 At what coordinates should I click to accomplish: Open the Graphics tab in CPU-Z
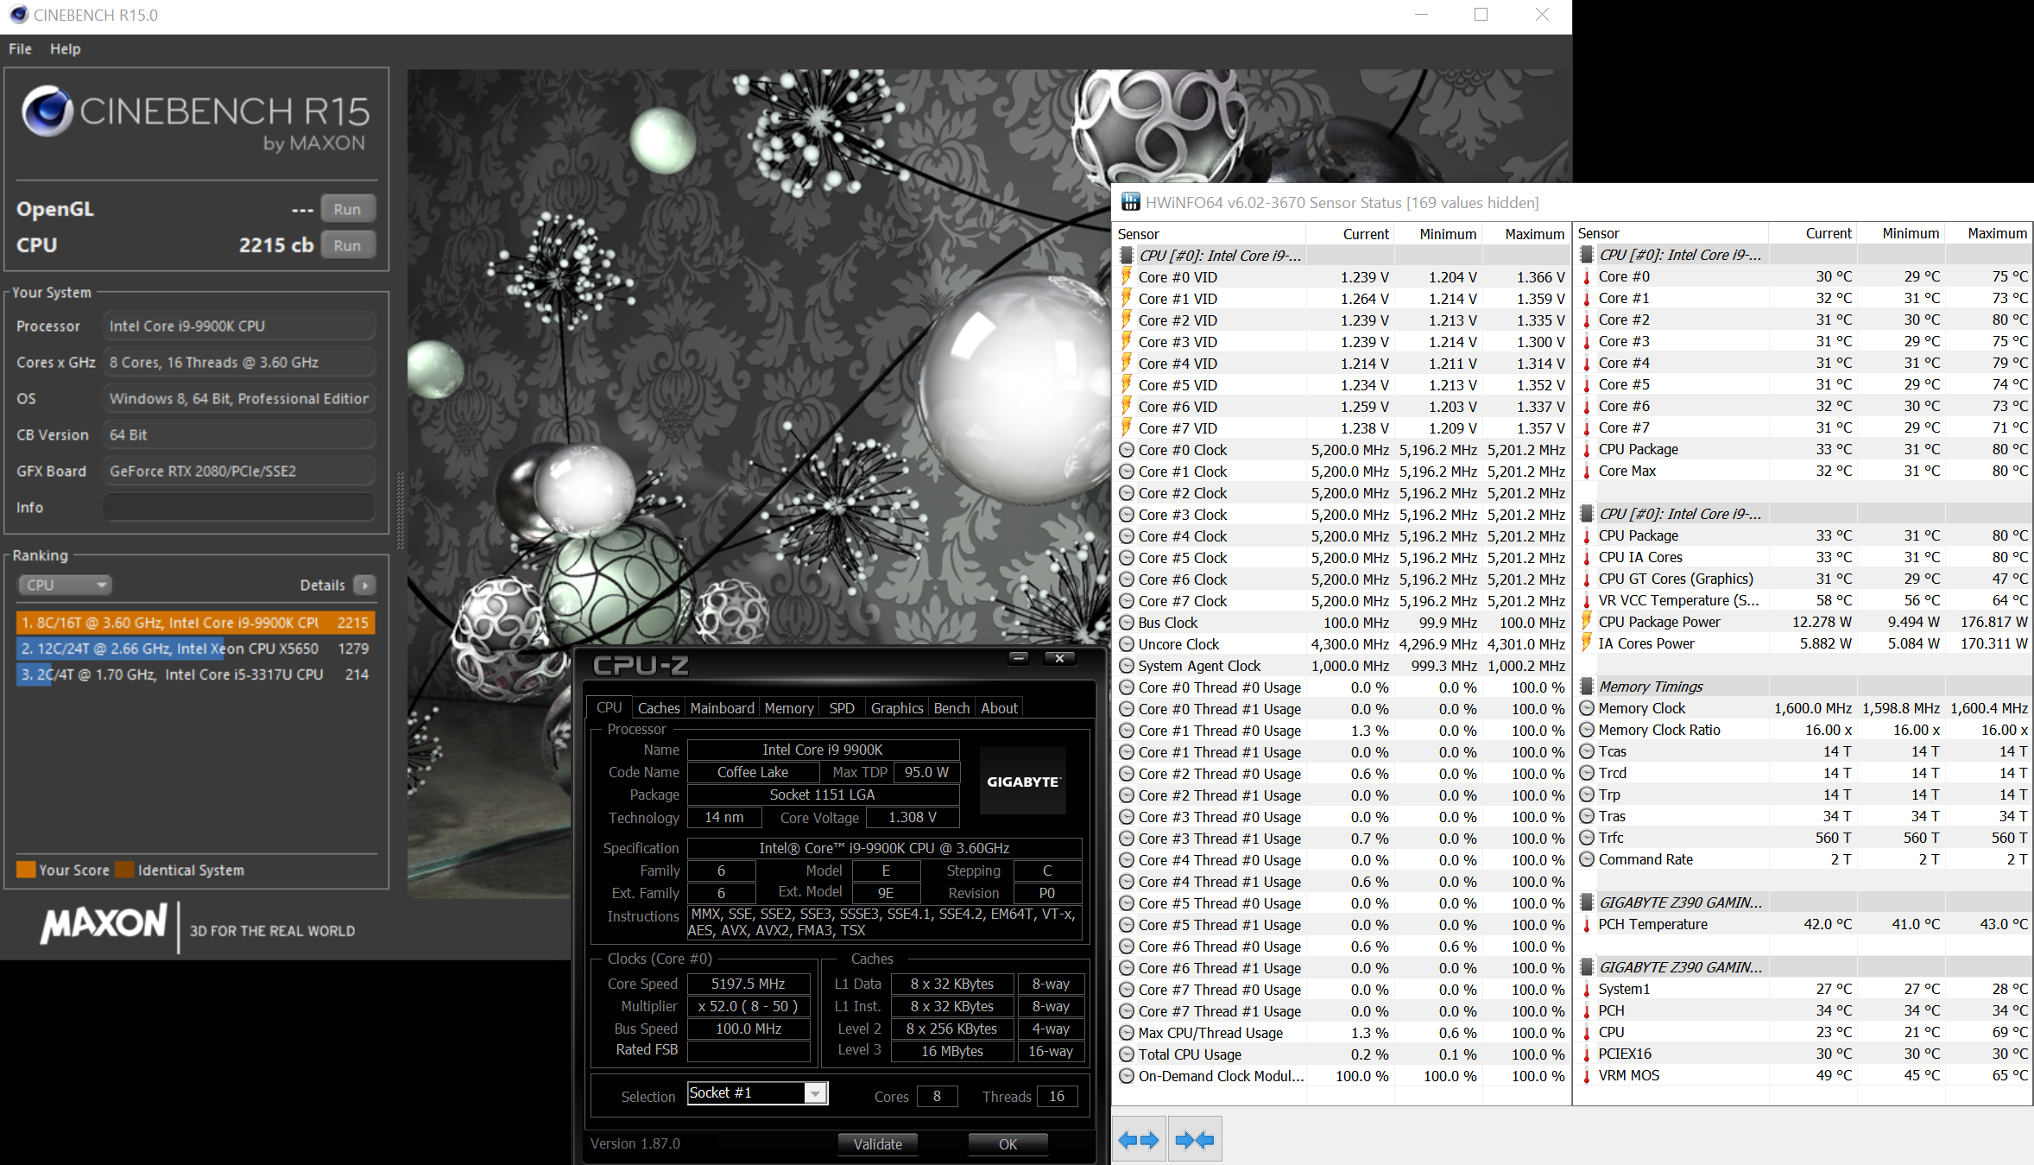pos(897,708)
